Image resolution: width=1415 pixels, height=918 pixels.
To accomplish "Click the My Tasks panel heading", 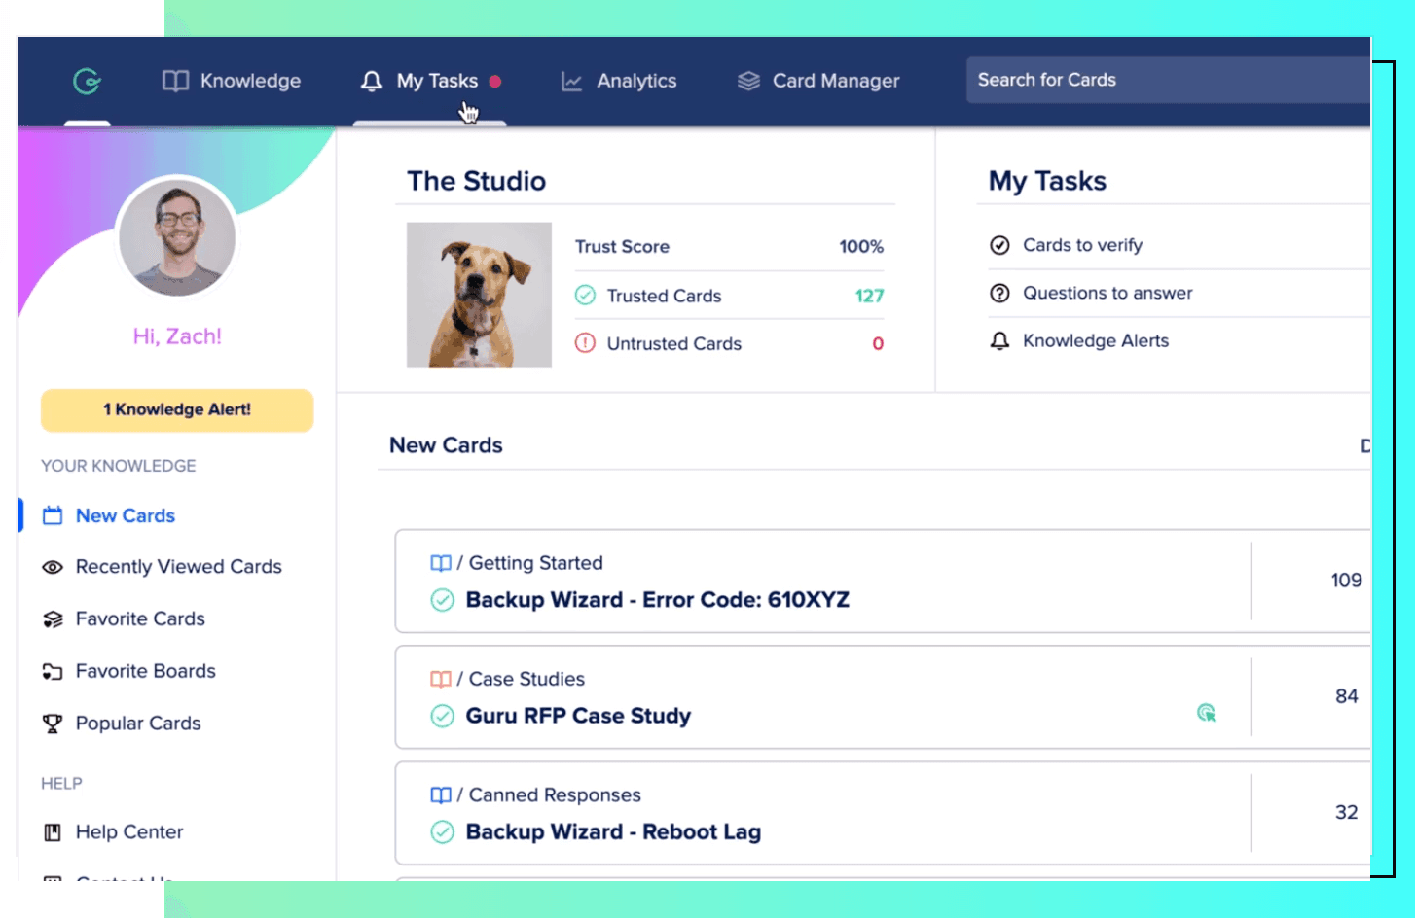I will [1048, 181].
